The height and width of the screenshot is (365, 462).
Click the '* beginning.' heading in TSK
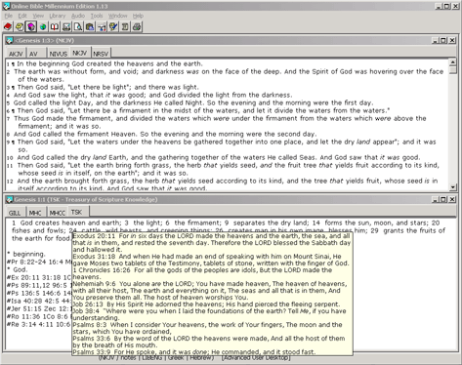click(x=26, y=254)
